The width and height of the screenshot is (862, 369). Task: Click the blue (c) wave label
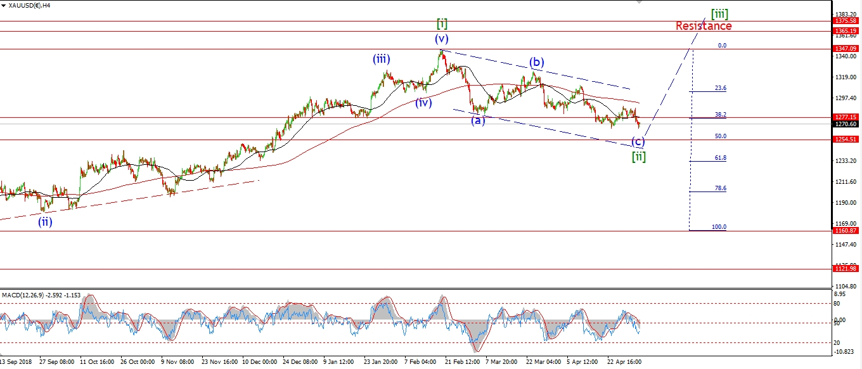pos(638,142)
